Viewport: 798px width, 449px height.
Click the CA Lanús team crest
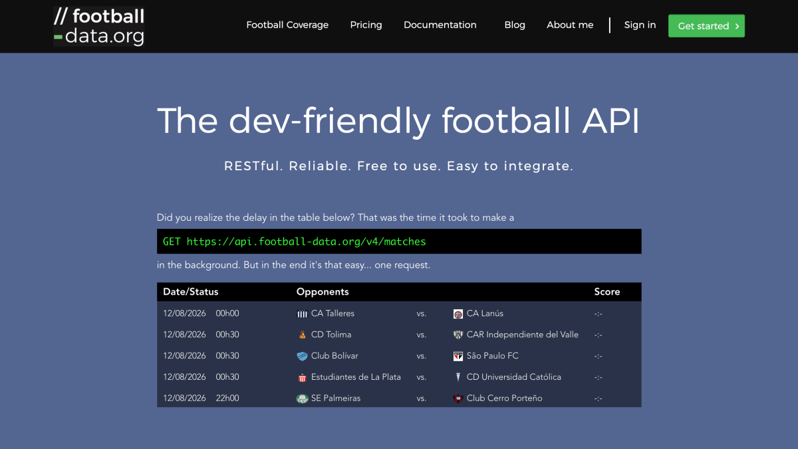(458, 313)
